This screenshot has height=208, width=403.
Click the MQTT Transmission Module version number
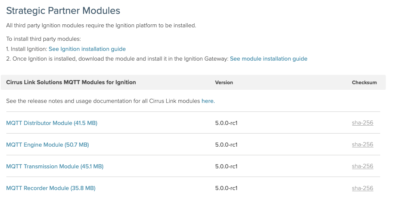[x=226, y=166]
